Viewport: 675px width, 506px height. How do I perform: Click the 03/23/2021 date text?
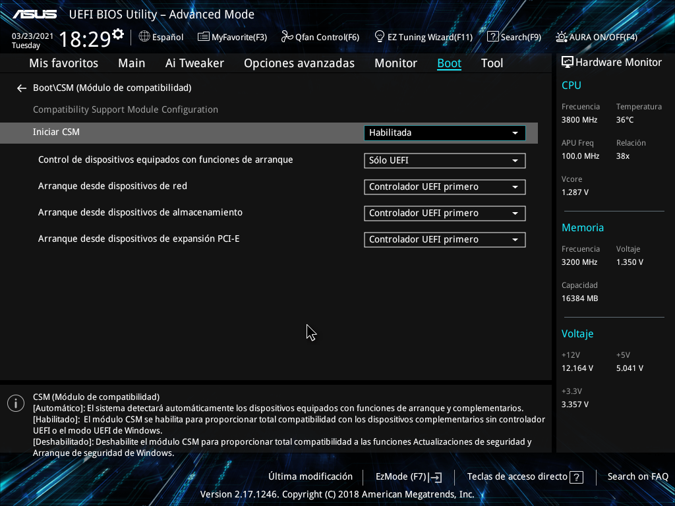pyautogui.click(x=33, y=36)
